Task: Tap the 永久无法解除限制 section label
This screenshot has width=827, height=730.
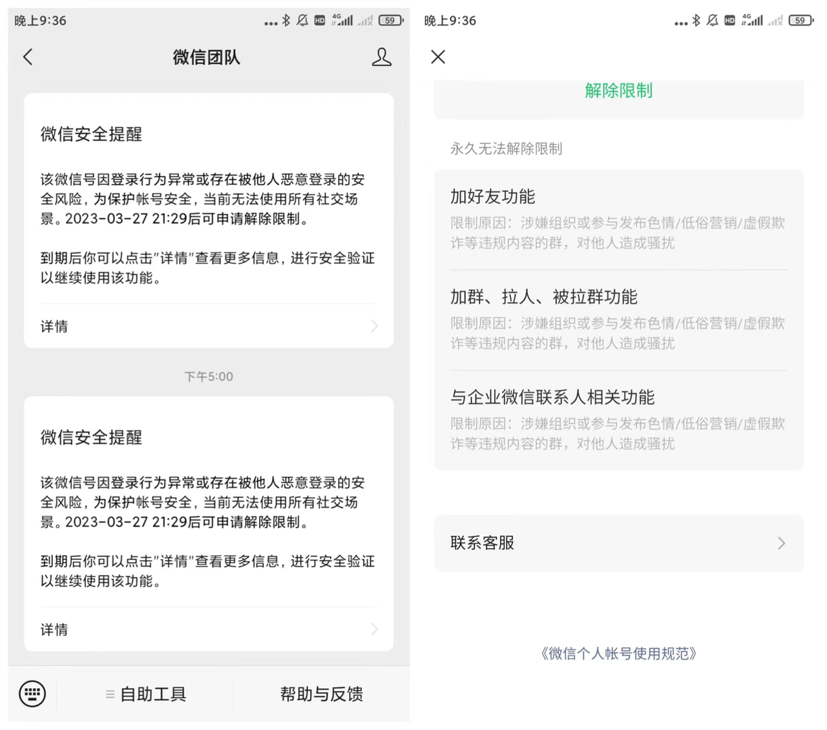Action: tap(506, 149)
